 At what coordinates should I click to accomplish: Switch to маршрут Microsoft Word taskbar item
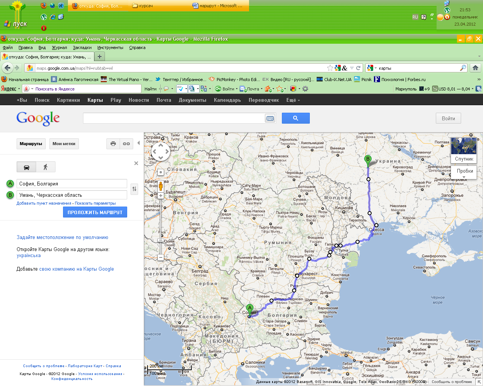coord(219,6)
